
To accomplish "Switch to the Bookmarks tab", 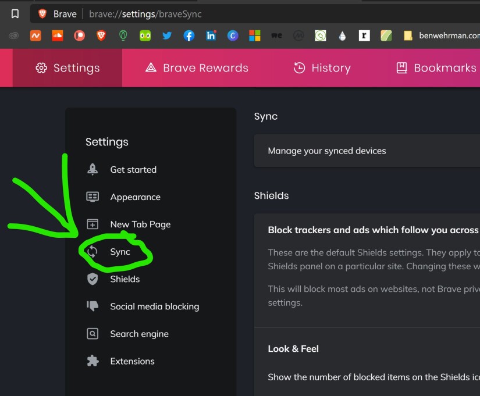I will [x=436, y=68].
